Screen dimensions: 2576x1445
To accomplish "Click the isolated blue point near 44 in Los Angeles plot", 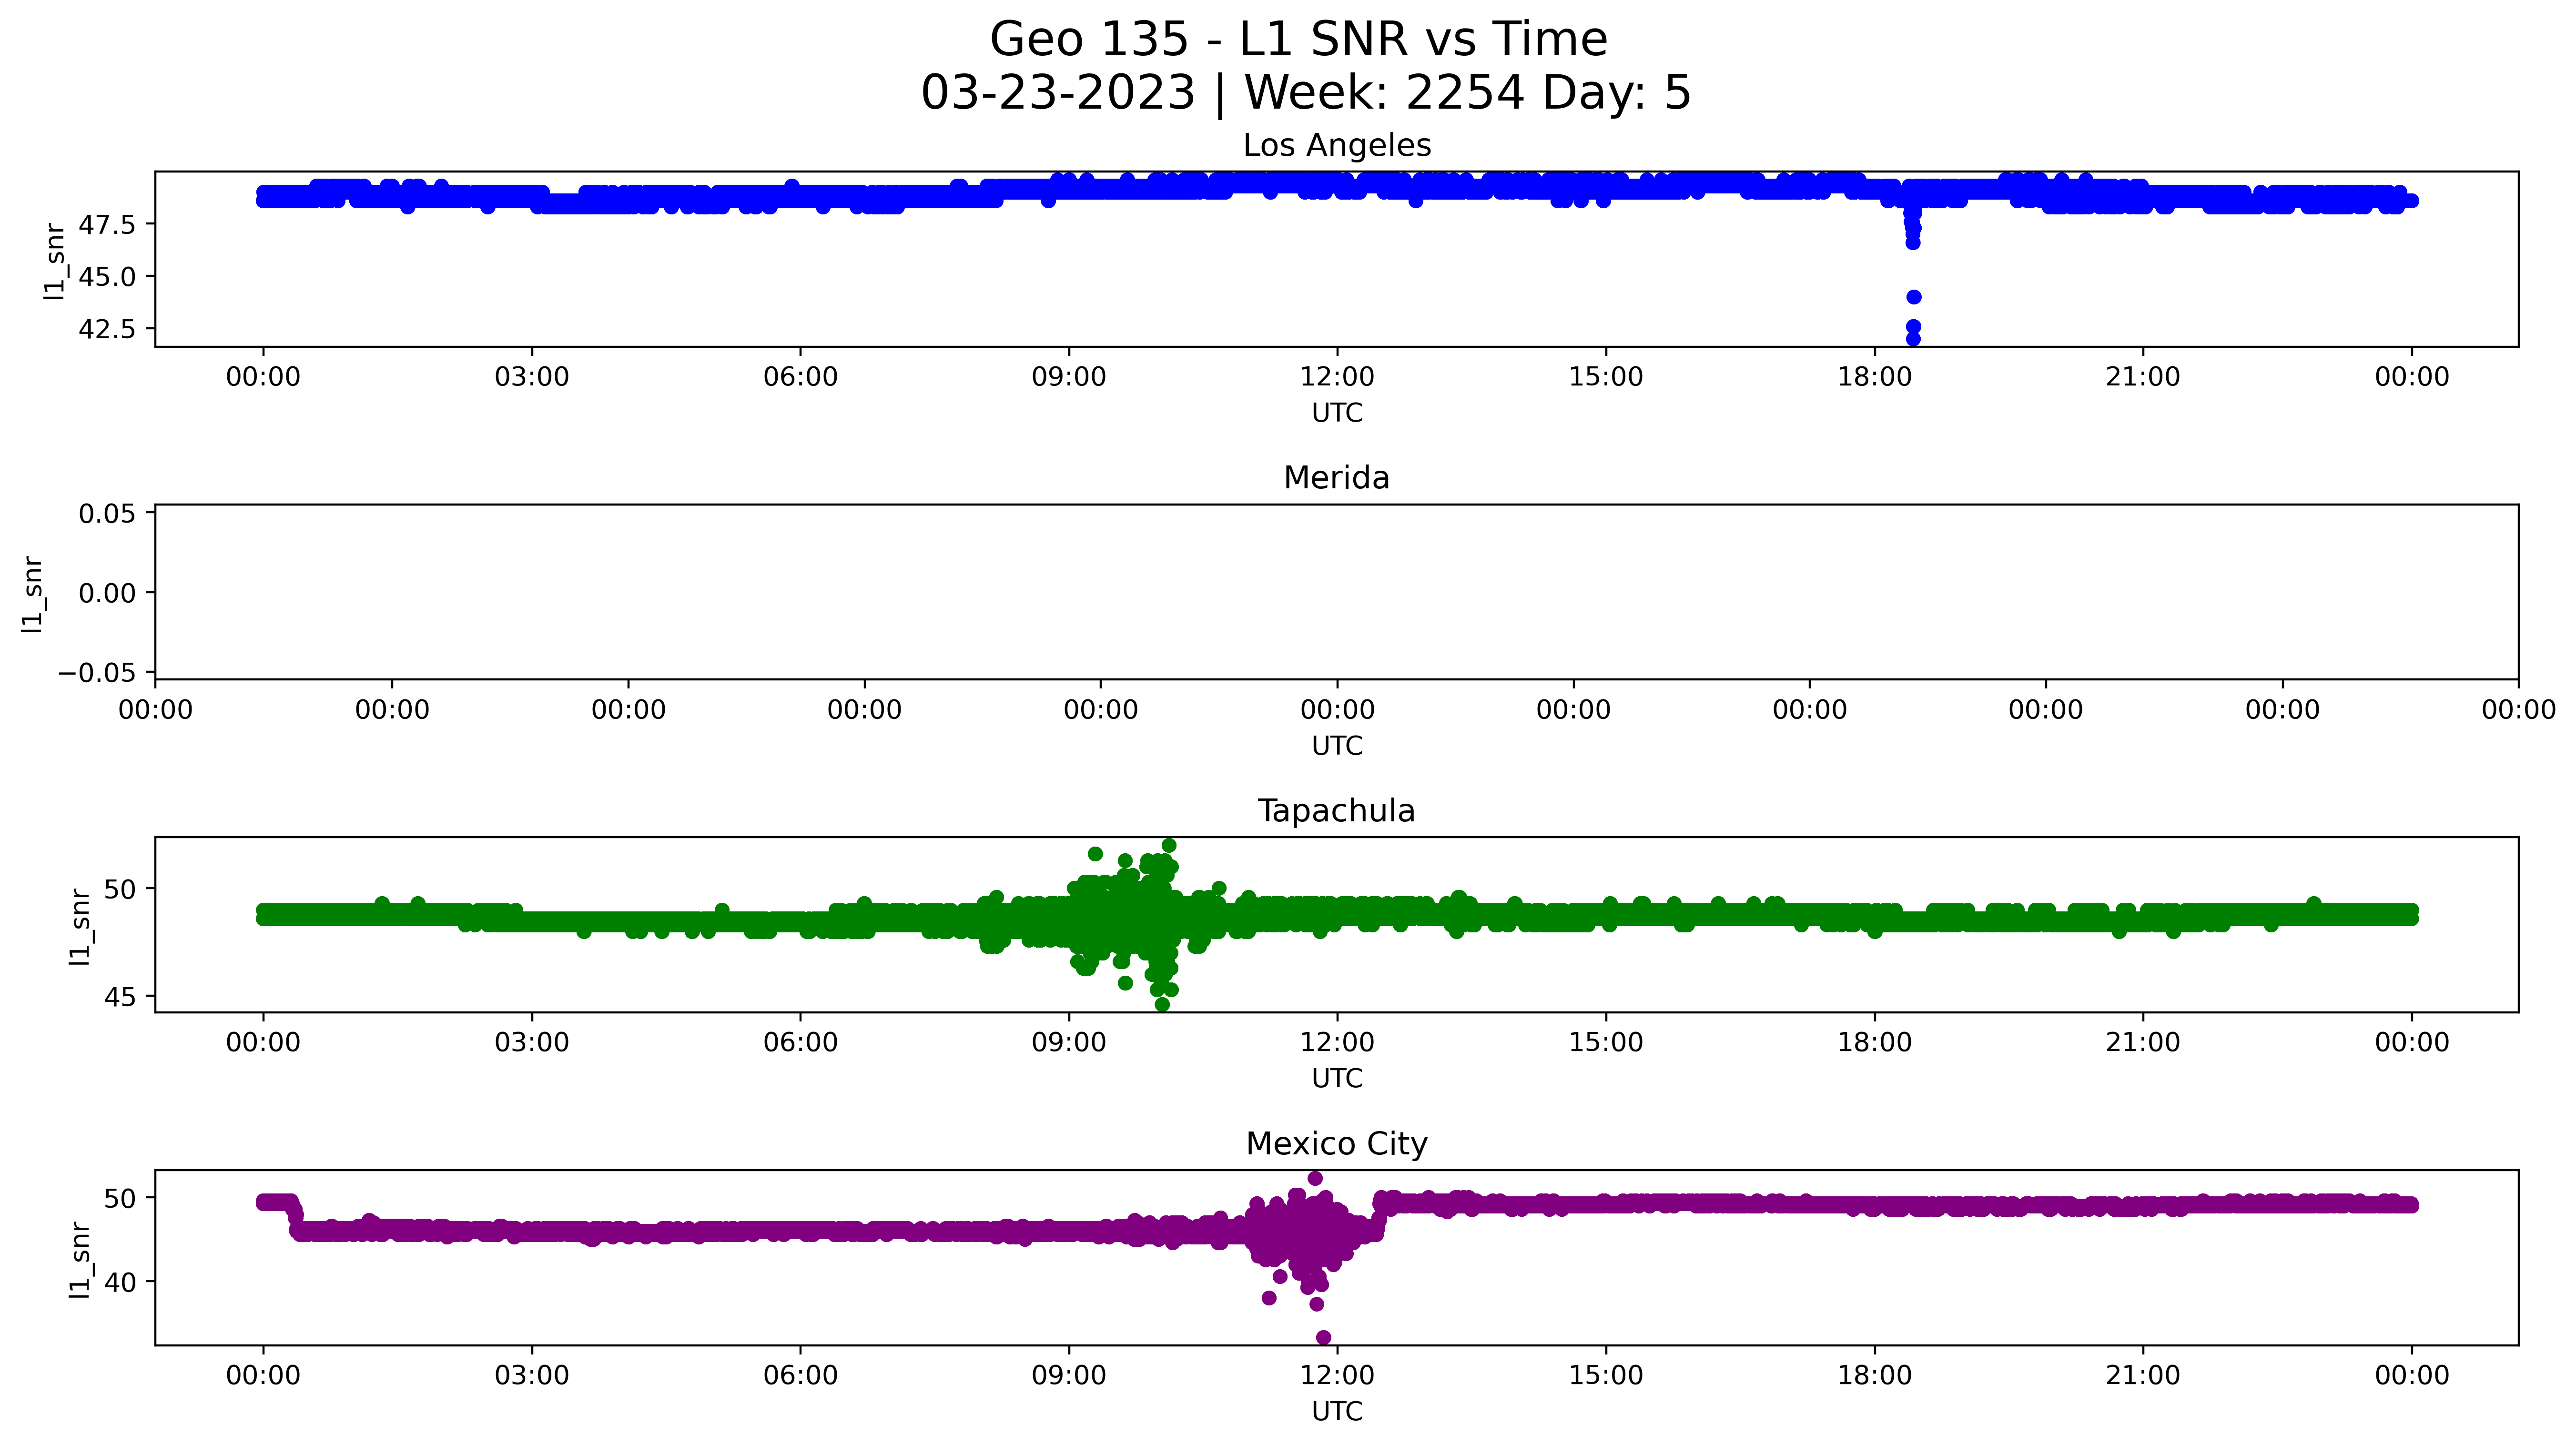I will click(x=1914, y=297).
